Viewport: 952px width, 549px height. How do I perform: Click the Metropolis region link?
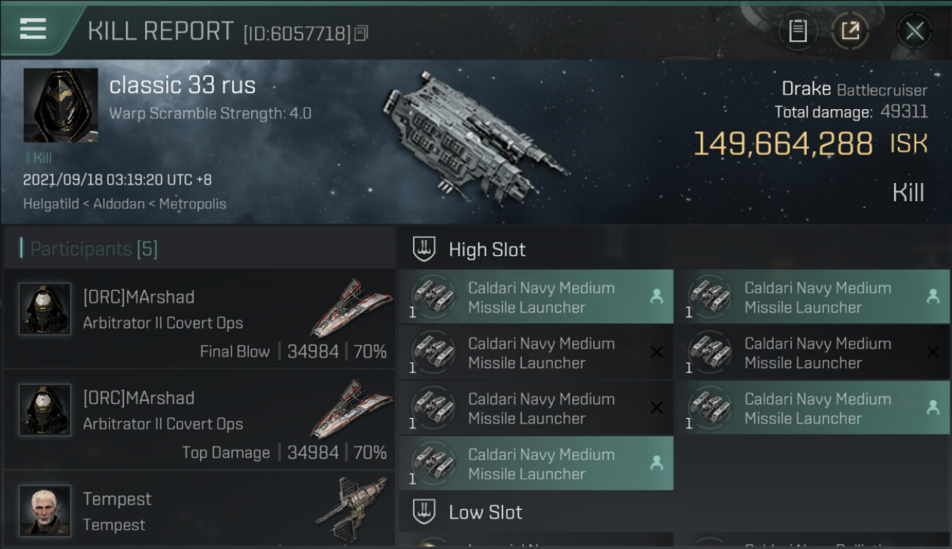193,203
